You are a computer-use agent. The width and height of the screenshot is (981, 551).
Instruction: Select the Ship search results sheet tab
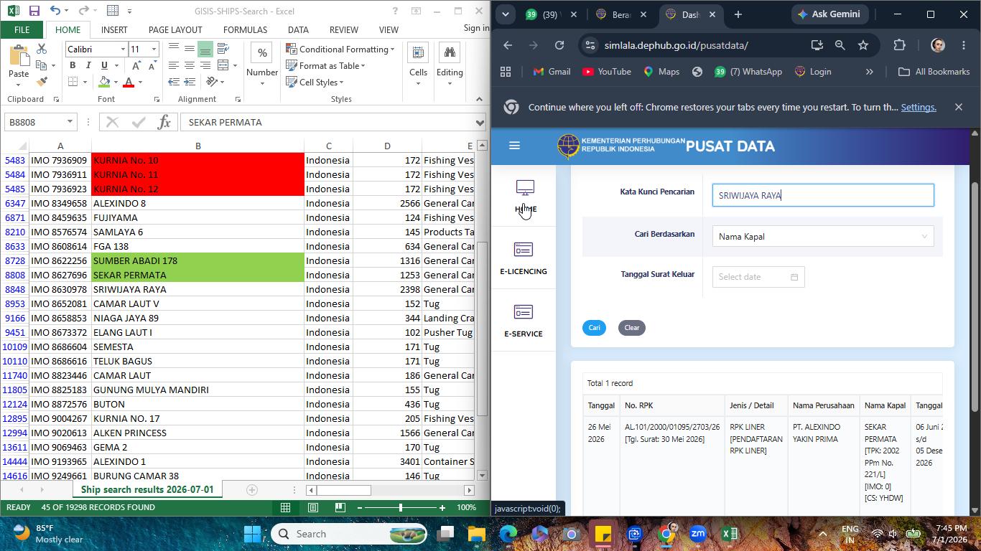coord(147,490)
